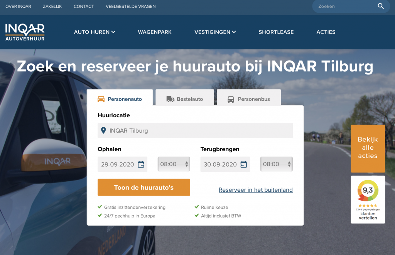
Task: Go to the Acties page
Action: tap(326, 32)
